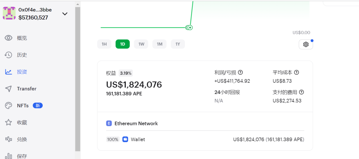The height and width of the screenshot is (159, 359).
Task: Open Transfer paper-plane icon
Action: [x=9, y=89]
